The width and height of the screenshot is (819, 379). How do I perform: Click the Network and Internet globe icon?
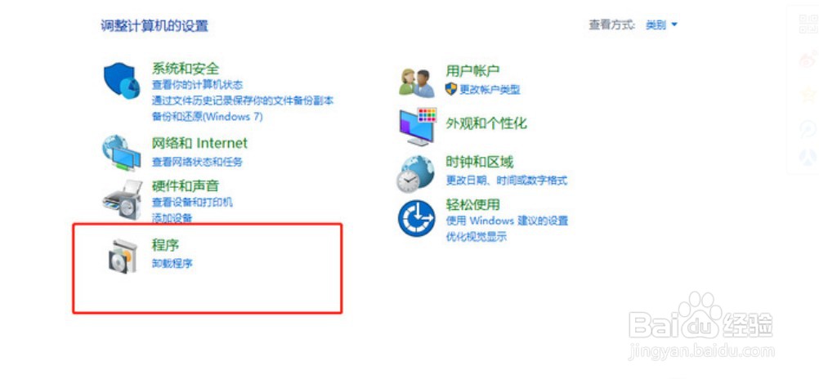(x=122, y=153)
